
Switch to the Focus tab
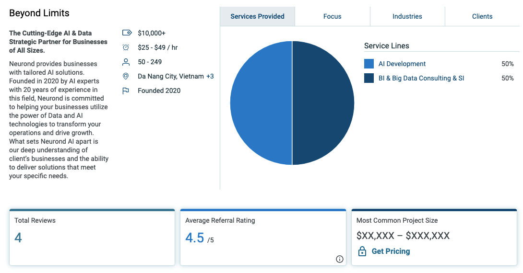(x=332, y=16)
